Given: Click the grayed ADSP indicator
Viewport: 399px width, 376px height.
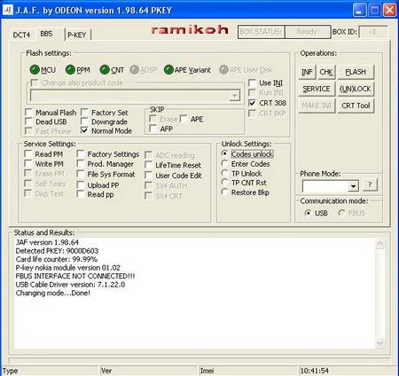Looking at the screenshot, I should click(135, 70).
